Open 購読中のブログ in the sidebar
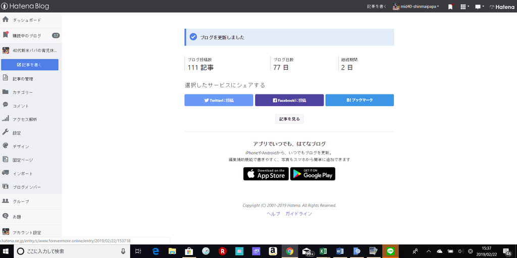 (x=31, y=36)
